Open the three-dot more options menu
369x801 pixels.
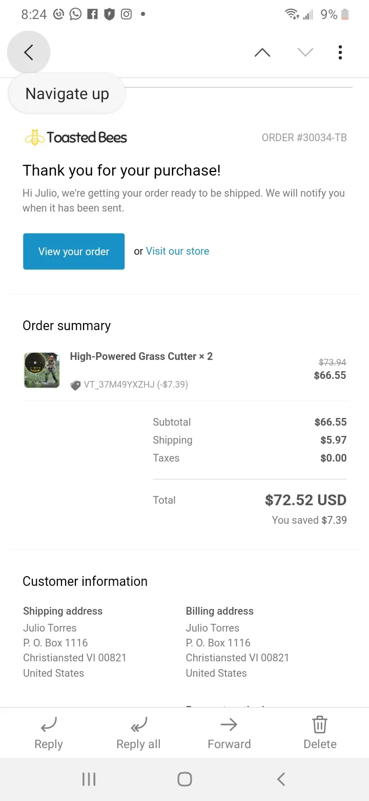[x=340, y=52]
